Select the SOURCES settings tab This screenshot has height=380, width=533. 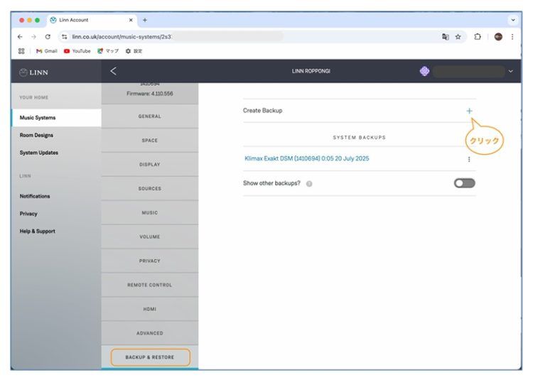pyautogui.click(x=149, y=188)
